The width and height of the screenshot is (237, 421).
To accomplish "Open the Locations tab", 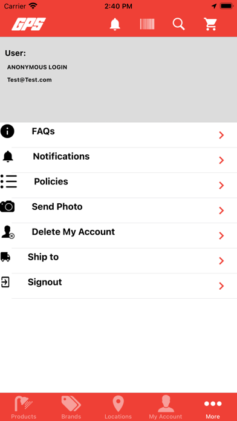I will tap(118, 407).
